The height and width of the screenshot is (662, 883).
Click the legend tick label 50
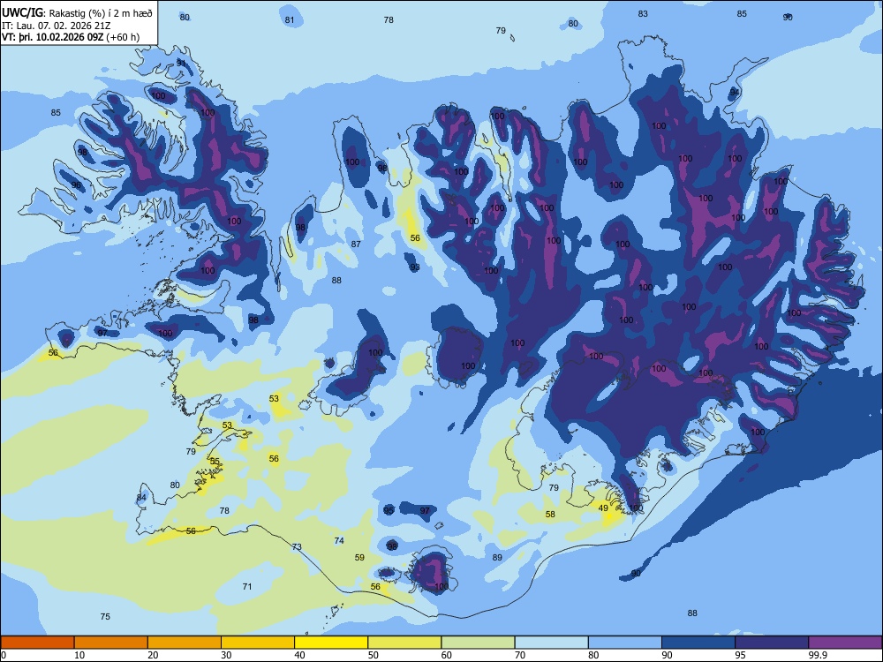pos(374,655)
